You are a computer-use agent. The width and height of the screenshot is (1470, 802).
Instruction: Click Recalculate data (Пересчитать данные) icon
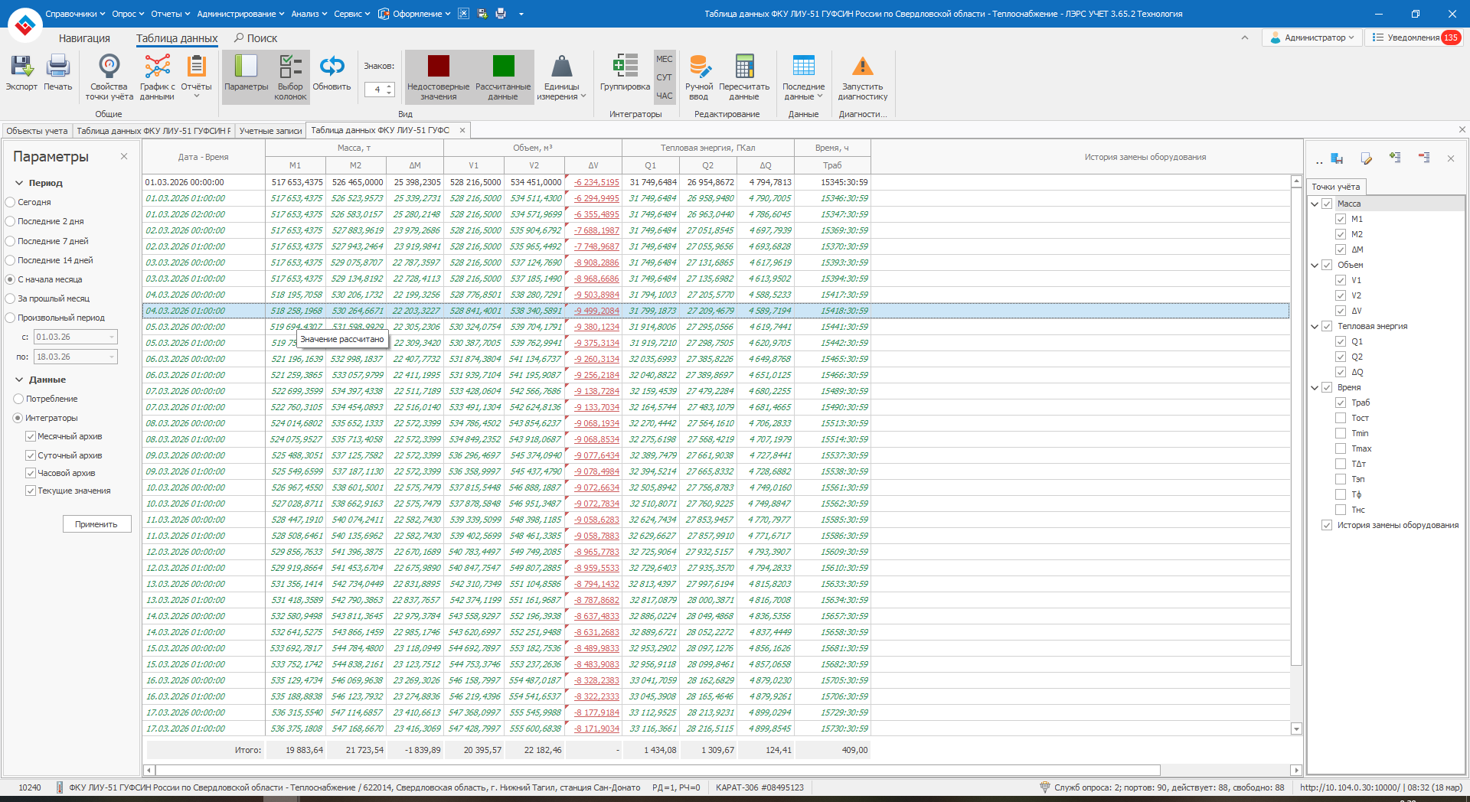pyautogui.click(x=743, y=67)
